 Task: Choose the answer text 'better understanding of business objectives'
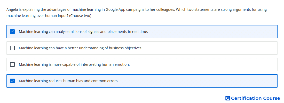(81, 48)
